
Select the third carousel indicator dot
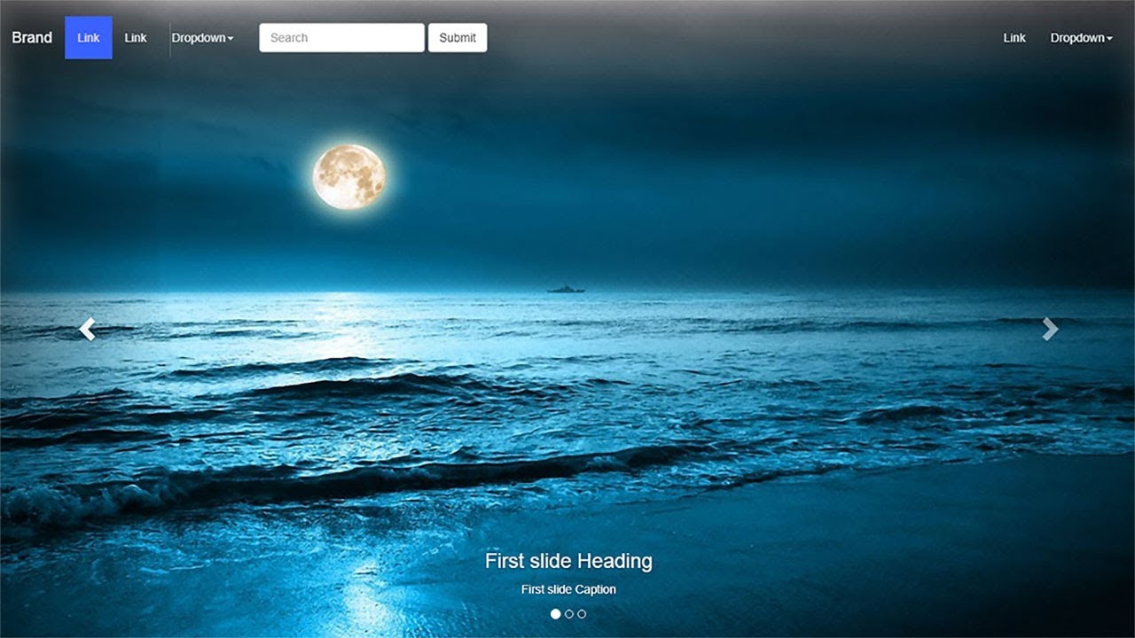[582, 613]
